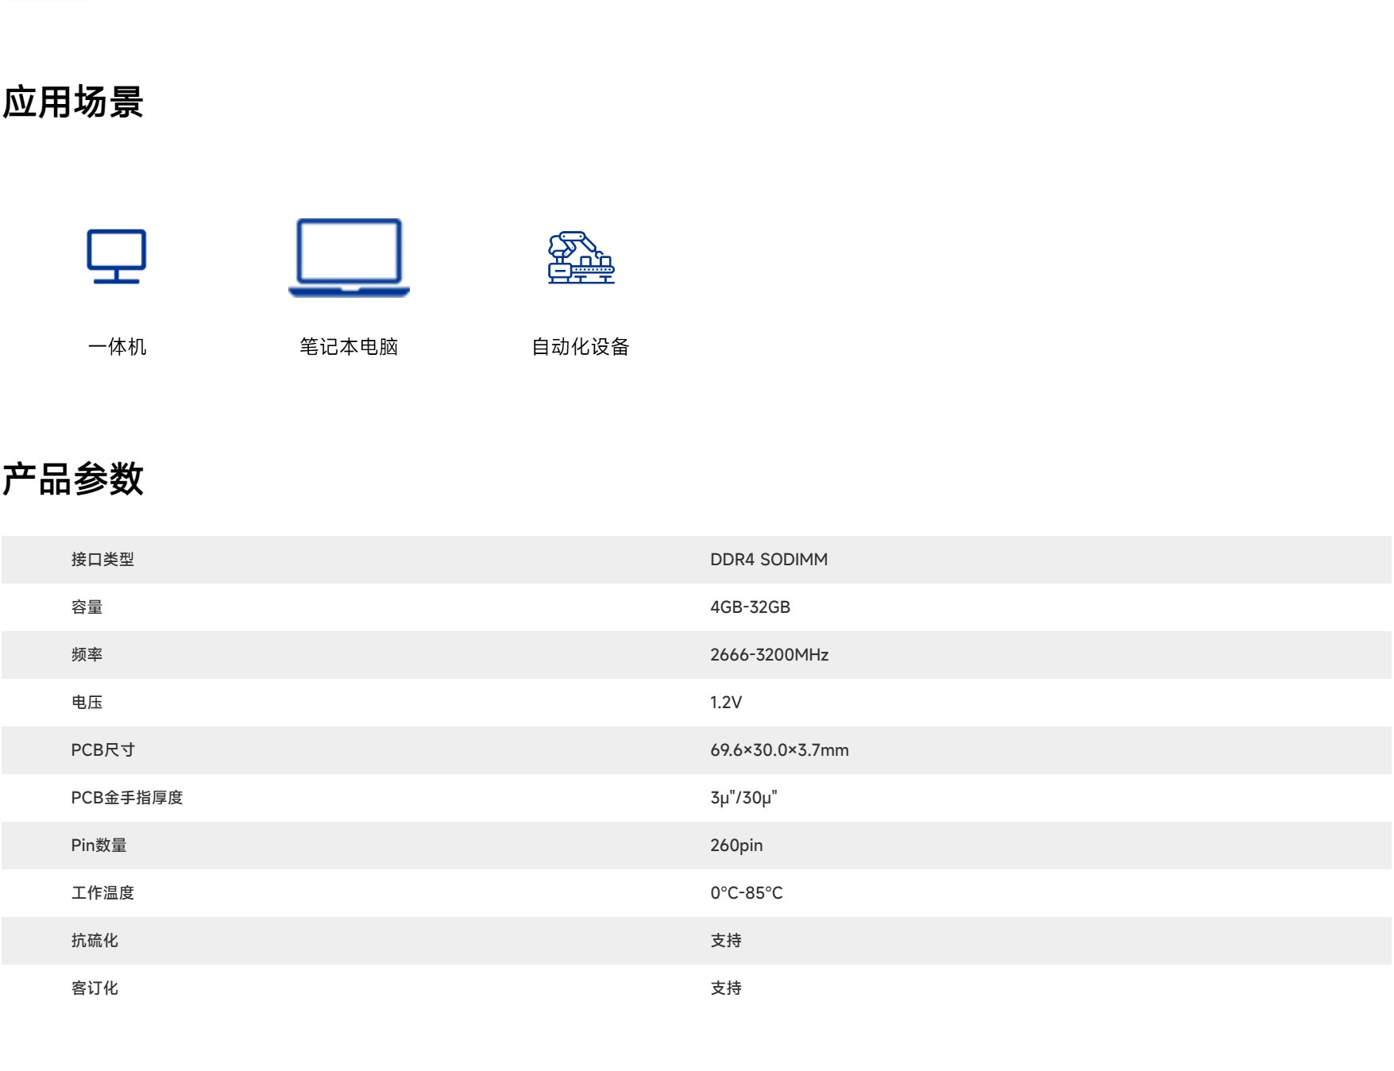Select the 自动化设备 label text
Image resolution: width=1394 pixels, height=1071 pixels.
point(581,347)
